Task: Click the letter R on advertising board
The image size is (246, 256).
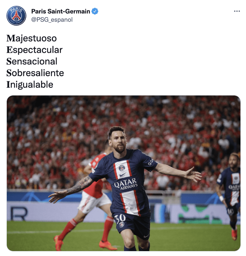Action: [19, 213]
